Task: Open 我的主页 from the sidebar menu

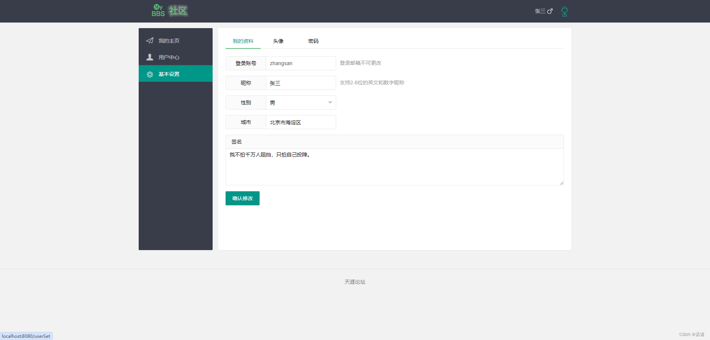Action: tap(169, 40)
